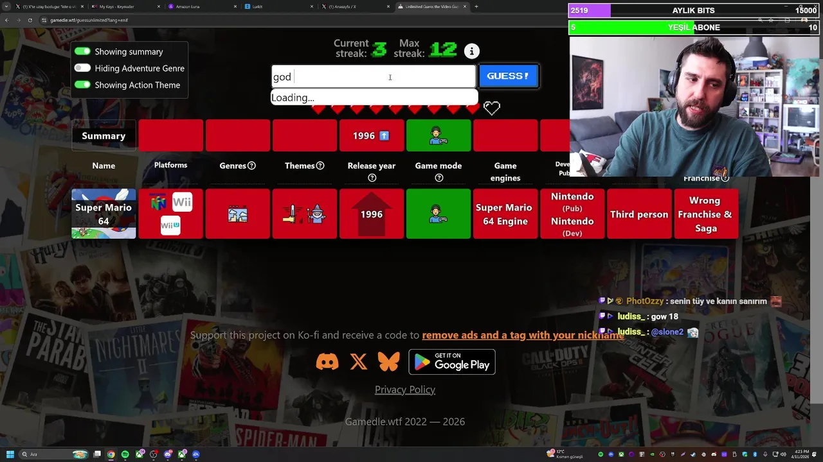This screenshot has width=823, height=462.
Task: Open the EA app from the taskbar
Action: click(x=196, y=454)
